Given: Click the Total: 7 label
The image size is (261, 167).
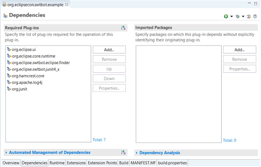Looking at the screenshot, I should click(99, 140).
